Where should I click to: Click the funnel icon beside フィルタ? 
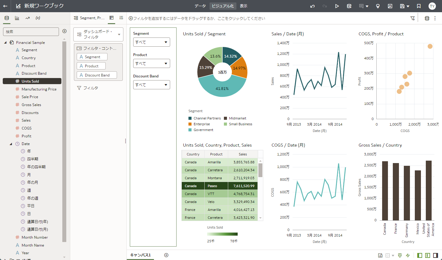[79, 88]
